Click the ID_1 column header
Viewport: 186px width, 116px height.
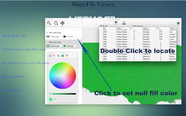[x=131, y=28]
